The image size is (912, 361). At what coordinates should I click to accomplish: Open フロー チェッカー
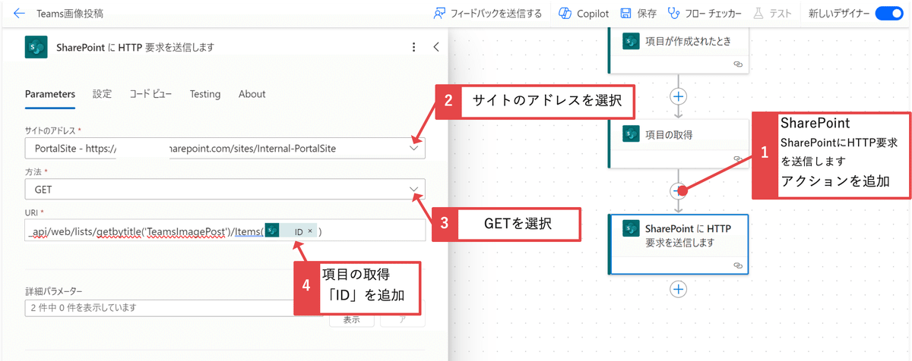(704, 14)
